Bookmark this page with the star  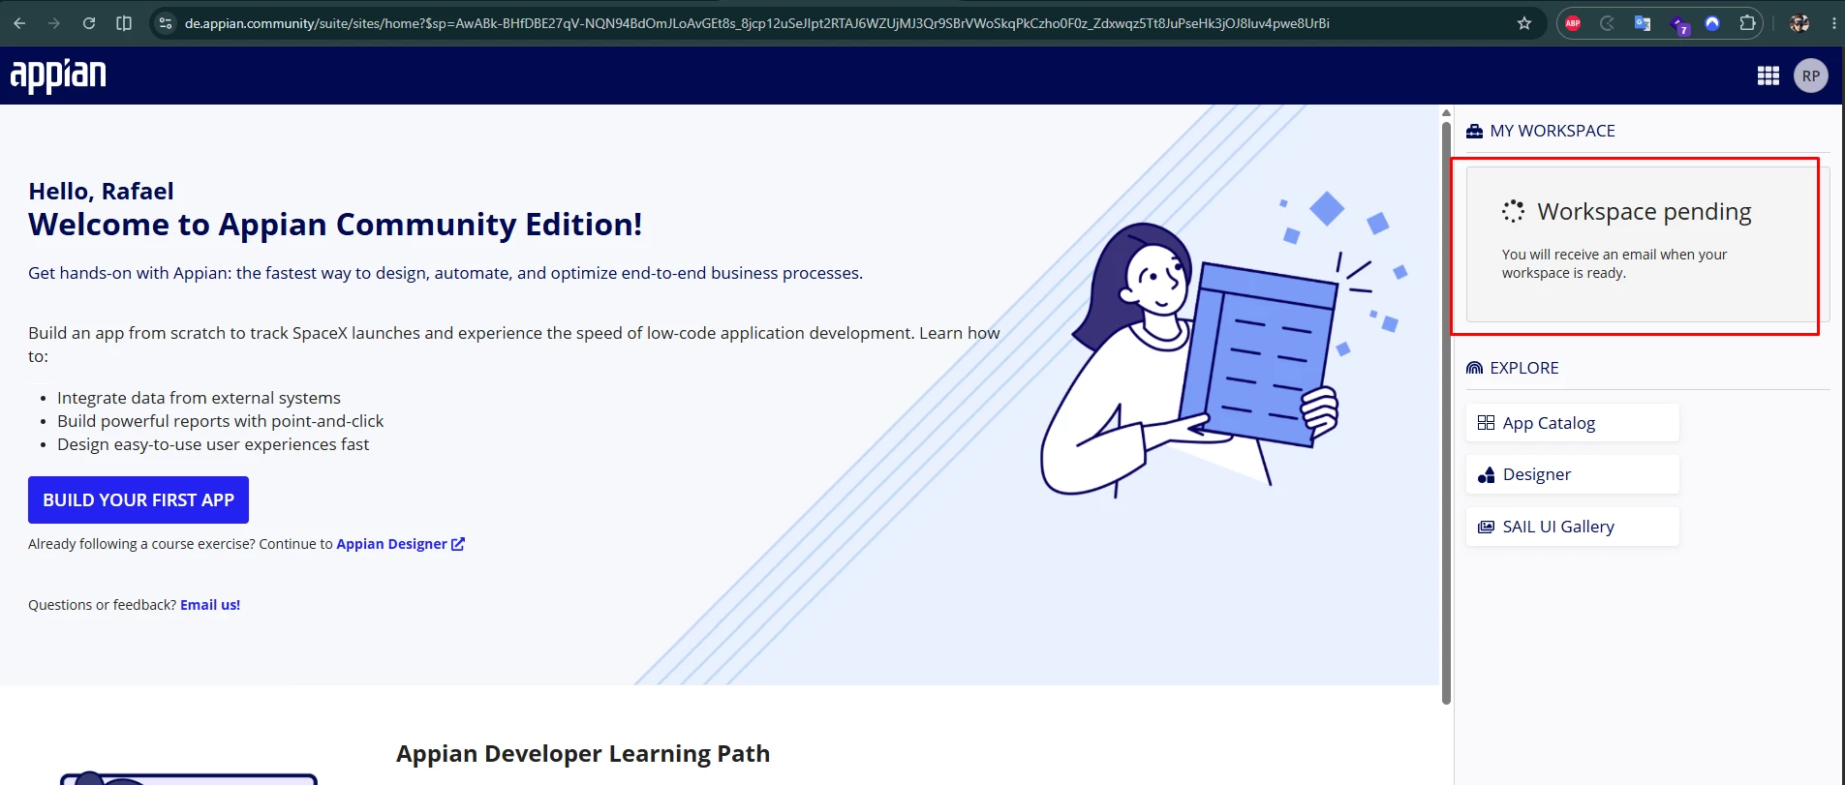[1524, 23]
